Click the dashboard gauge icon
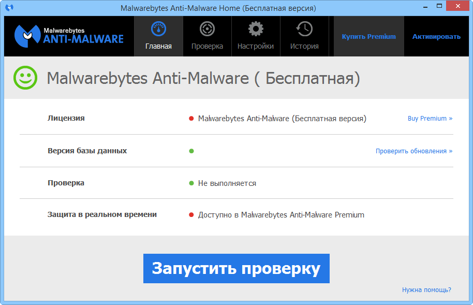473x305 pixels. click(x=159, y=29)
